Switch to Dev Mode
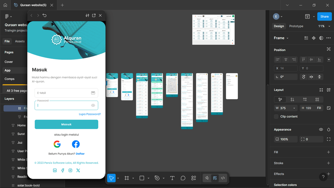This screenshot has width=334, height=188. click(223, 178)
